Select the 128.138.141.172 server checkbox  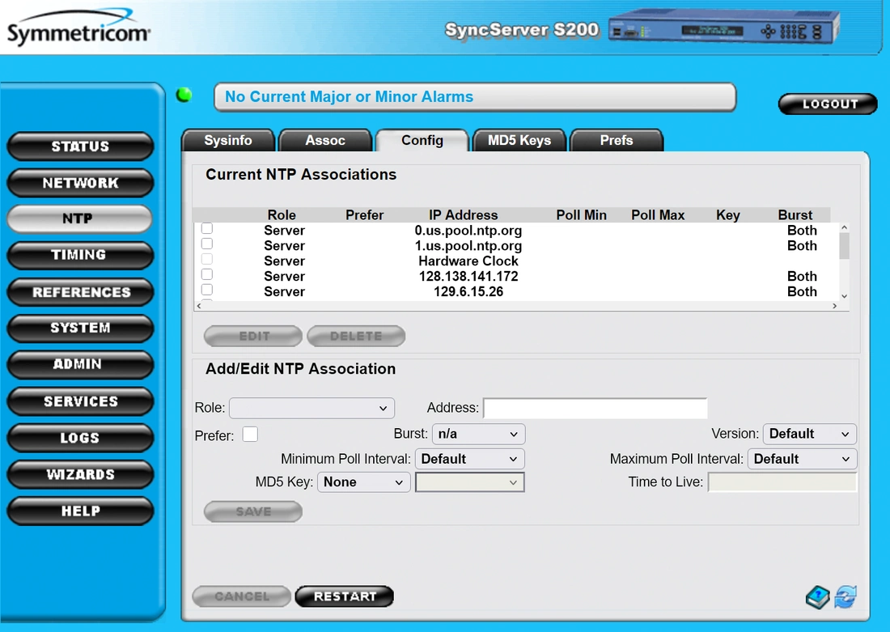[x=207, y=275]
